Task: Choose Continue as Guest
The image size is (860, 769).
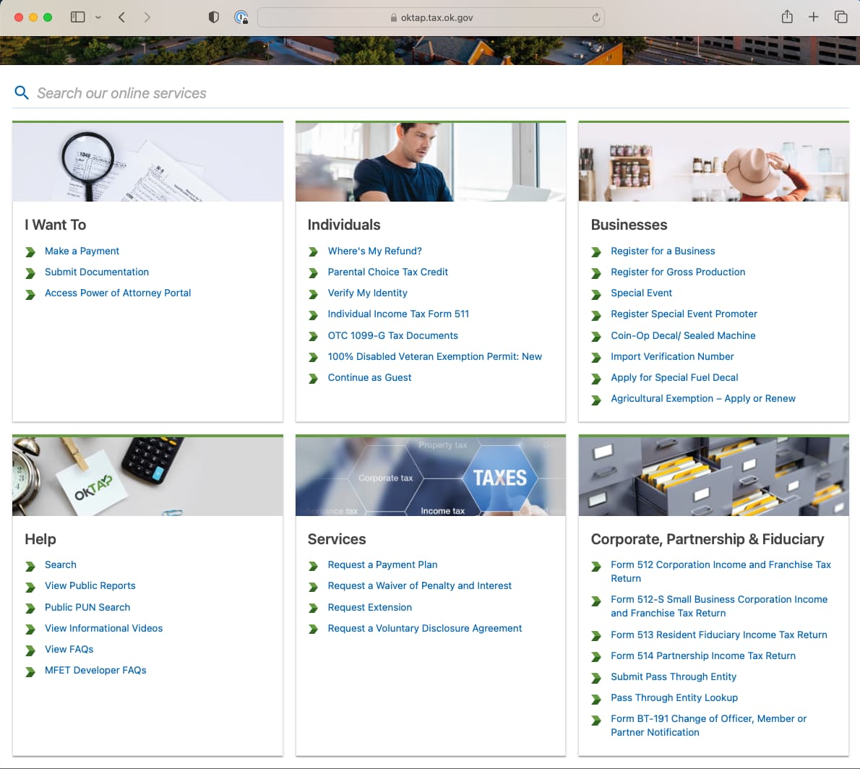Action: click(x=370, y=377)
